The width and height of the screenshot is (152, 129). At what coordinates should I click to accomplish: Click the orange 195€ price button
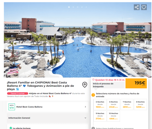coord(136,83)
